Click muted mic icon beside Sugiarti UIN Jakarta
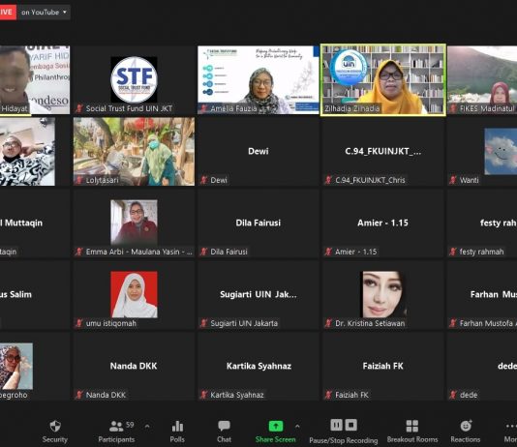Viewport: 517px width, 447px height. 203,323
